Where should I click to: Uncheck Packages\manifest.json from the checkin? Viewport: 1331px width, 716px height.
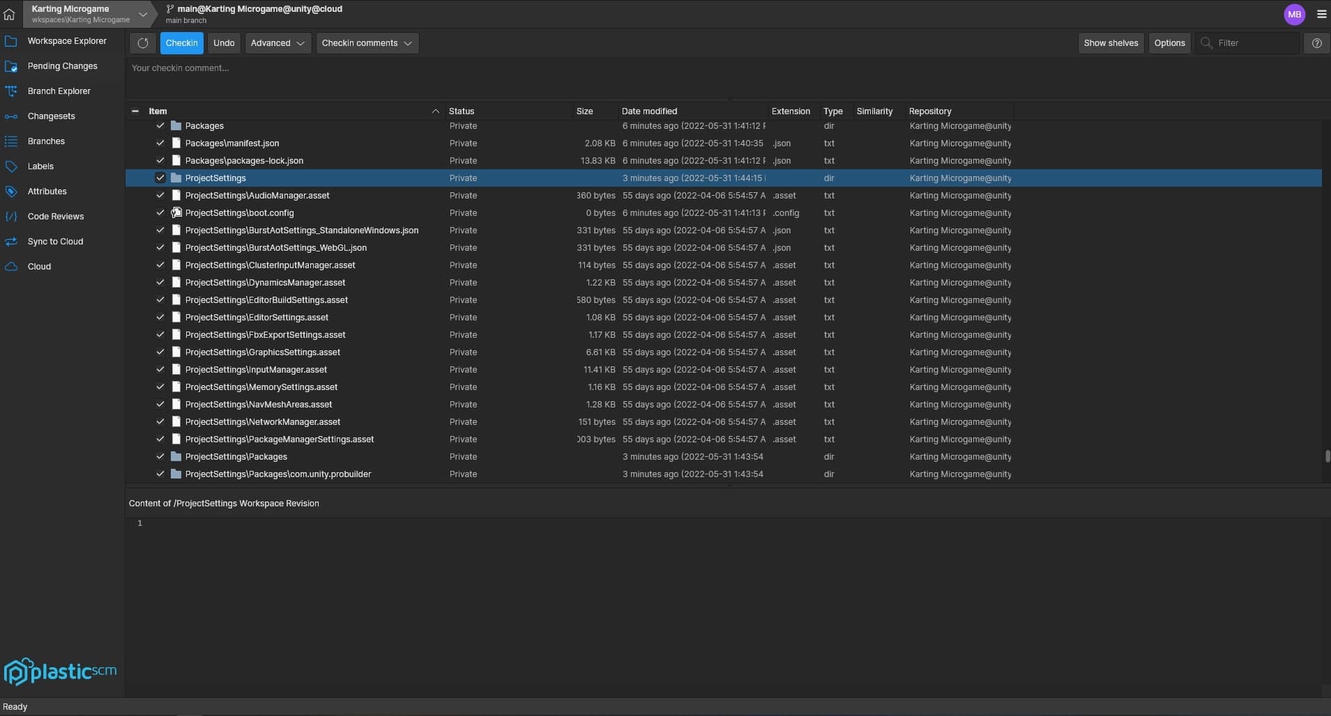pos(160,143)
